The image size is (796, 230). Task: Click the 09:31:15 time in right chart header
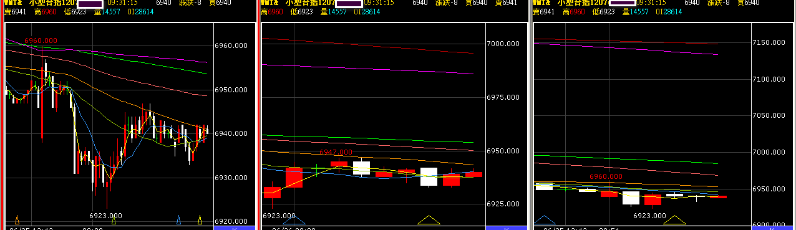(651, 3)
